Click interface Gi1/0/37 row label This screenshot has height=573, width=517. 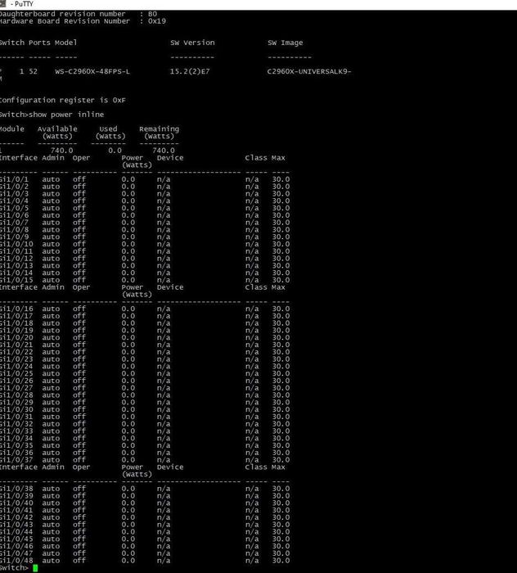(16, 460)
